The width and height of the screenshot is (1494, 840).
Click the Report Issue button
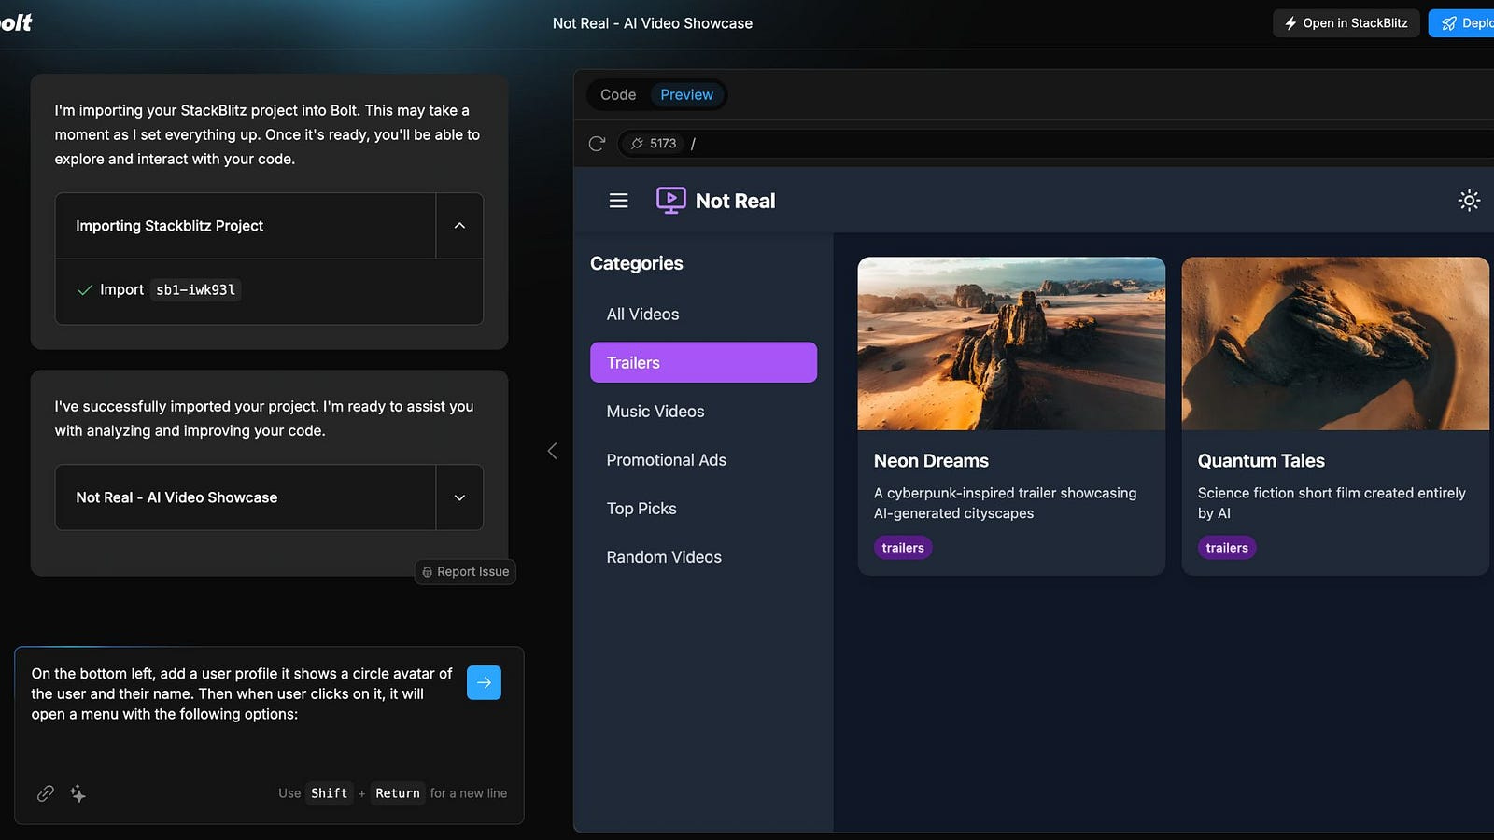pos(465,572)
